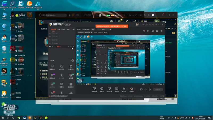Add a new source with plus icon
The height and width of the screenshot is (120, 213).
(x=74, y=29)
